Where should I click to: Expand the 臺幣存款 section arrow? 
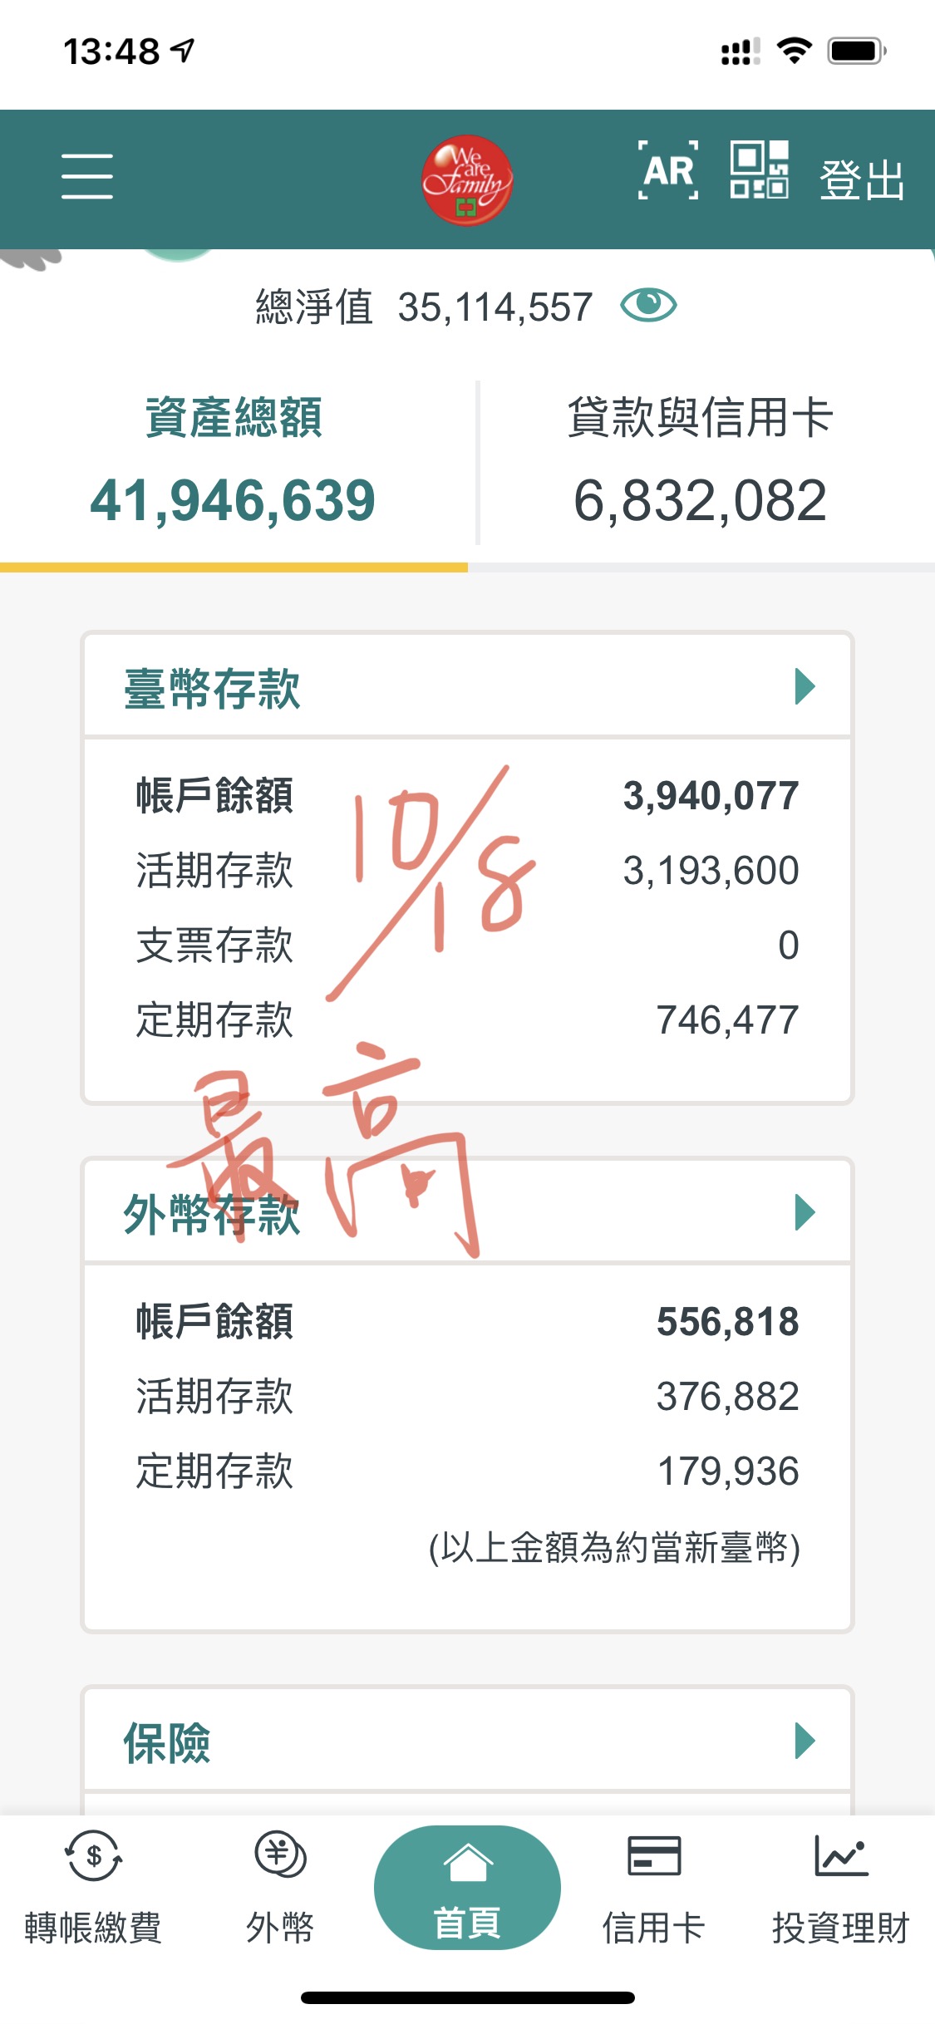pyautogui.click(x=805, y=686)
